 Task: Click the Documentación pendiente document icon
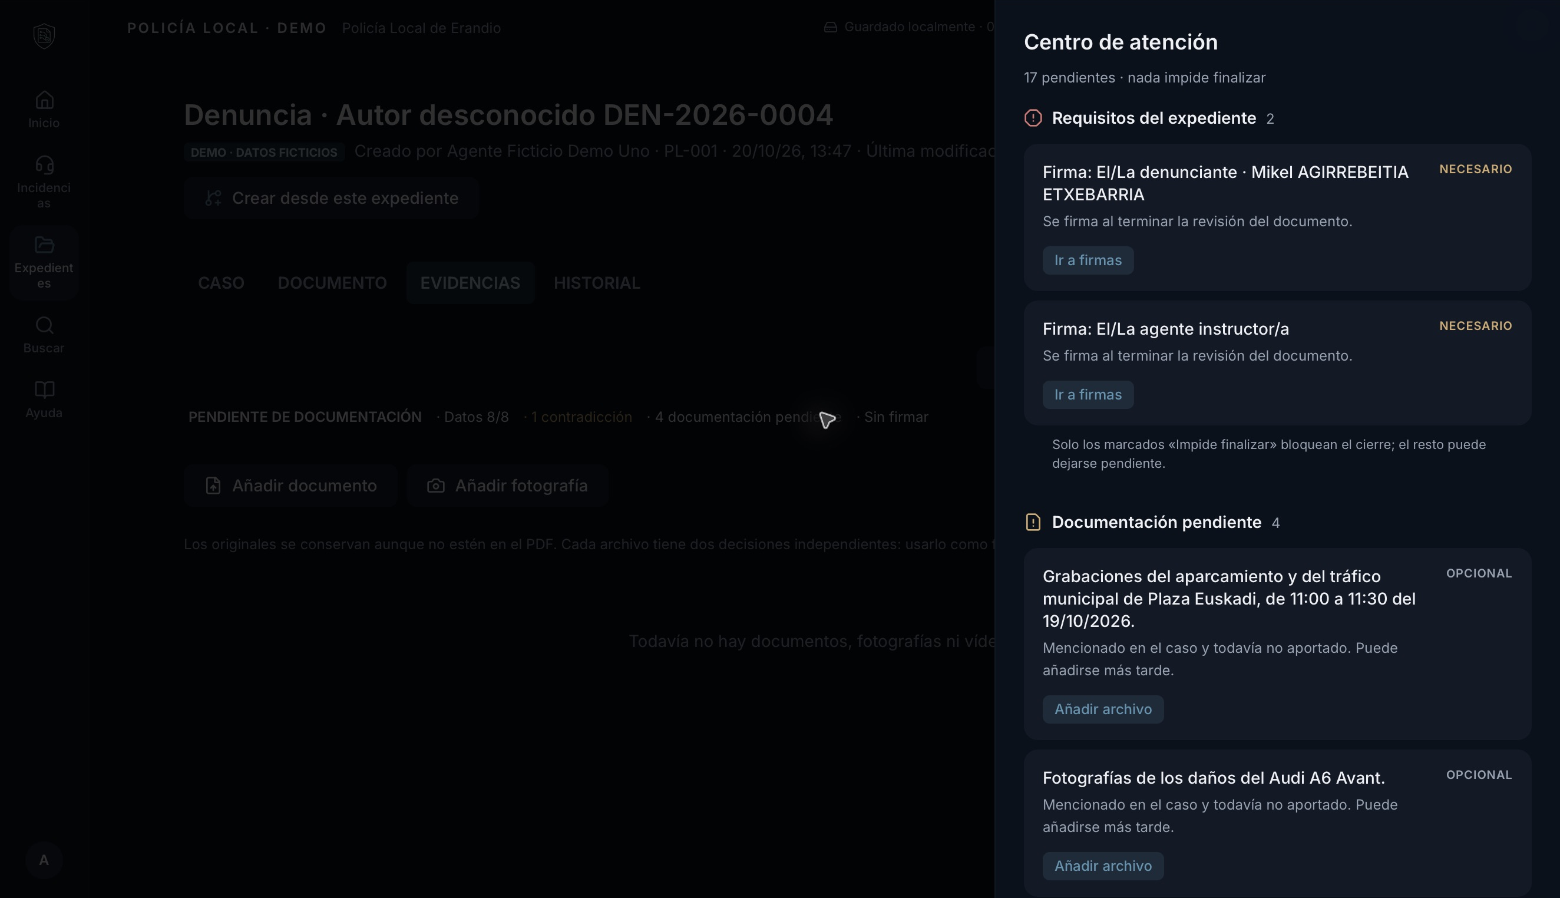[x=1033, y=522]
